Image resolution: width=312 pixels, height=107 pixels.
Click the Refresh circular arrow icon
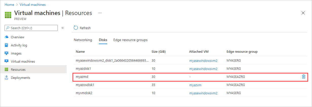[76, 28]
